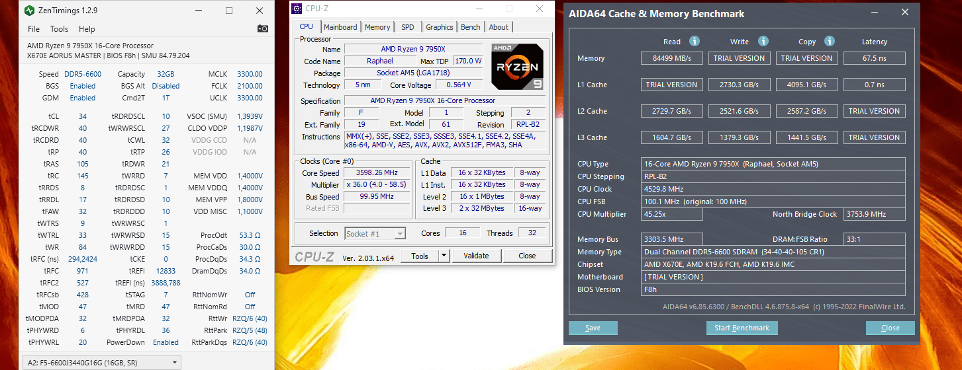Click the L3 Cache Copy 1441.5 GB/s field
This screenshot has height=370, width=962.
click(x=806, y=137)
